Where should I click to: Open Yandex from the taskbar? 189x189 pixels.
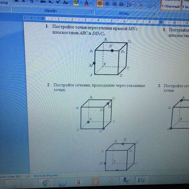[78, 183]
